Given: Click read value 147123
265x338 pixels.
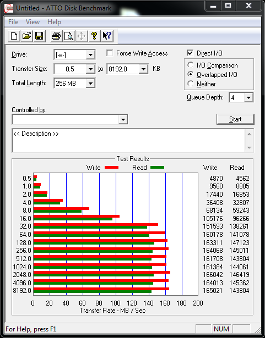Looking at the screenshot, I should 239,243.
